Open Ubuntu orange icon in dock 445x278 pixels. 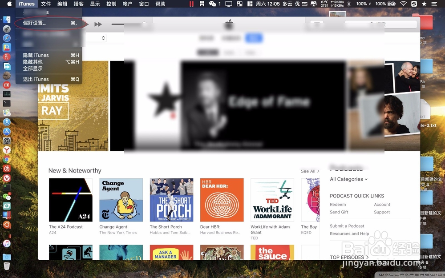tap(7, 225)
